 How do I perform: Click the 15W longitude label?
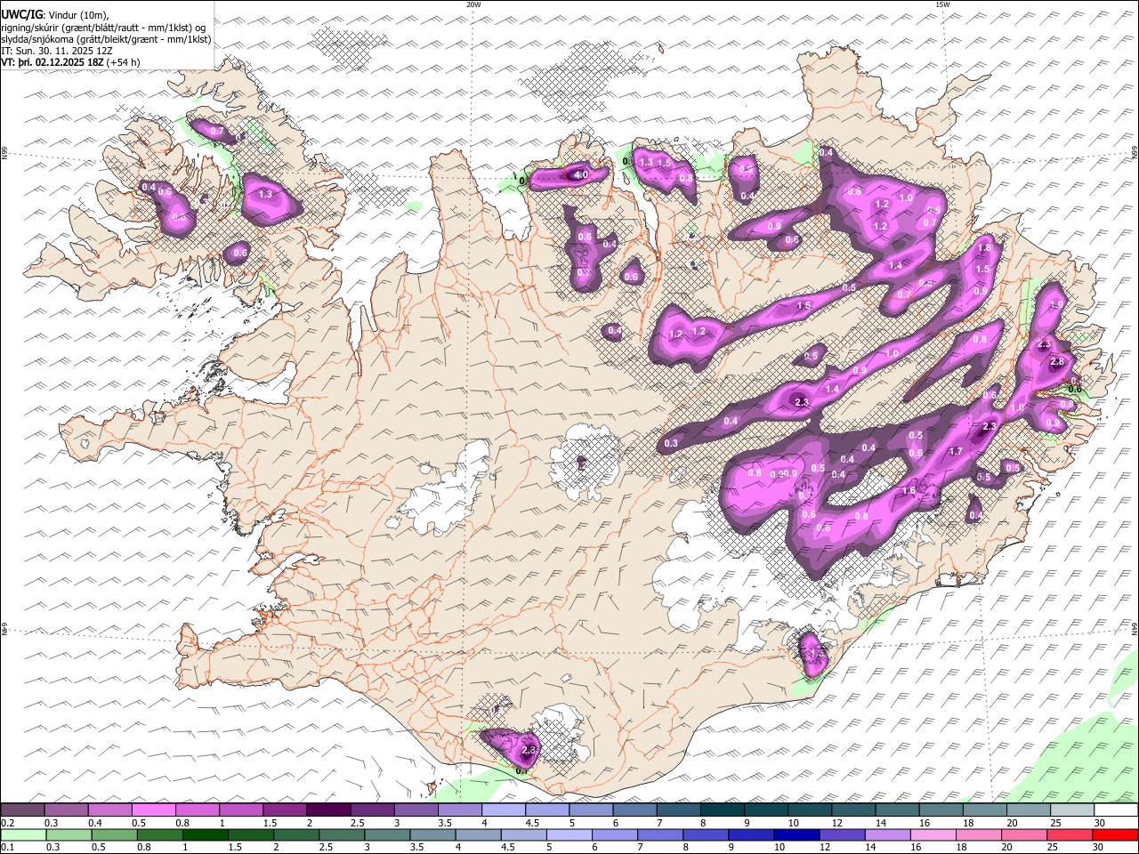click(942, 4)
